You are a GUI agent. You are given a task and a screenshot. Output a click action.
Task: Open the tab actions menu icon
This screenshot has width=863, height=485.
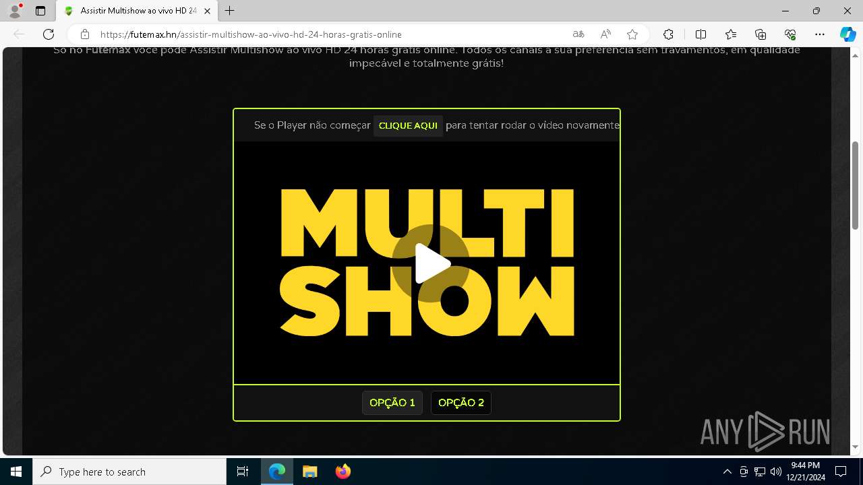[x=40, y=11]
